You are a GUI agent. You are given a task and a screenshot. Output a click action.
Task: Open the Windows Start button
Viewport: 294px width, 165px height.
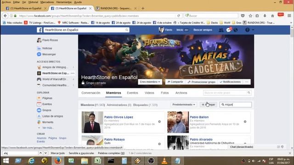click(x=6, y=161)
